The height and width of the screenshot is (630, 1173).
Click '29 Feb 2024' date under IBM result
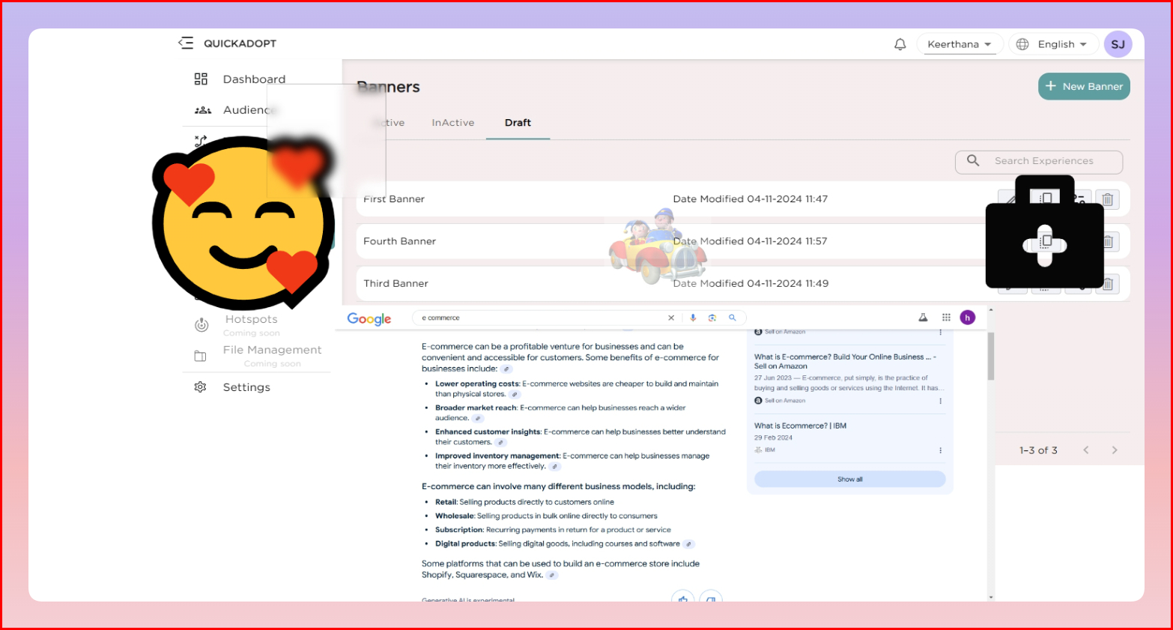773,437
